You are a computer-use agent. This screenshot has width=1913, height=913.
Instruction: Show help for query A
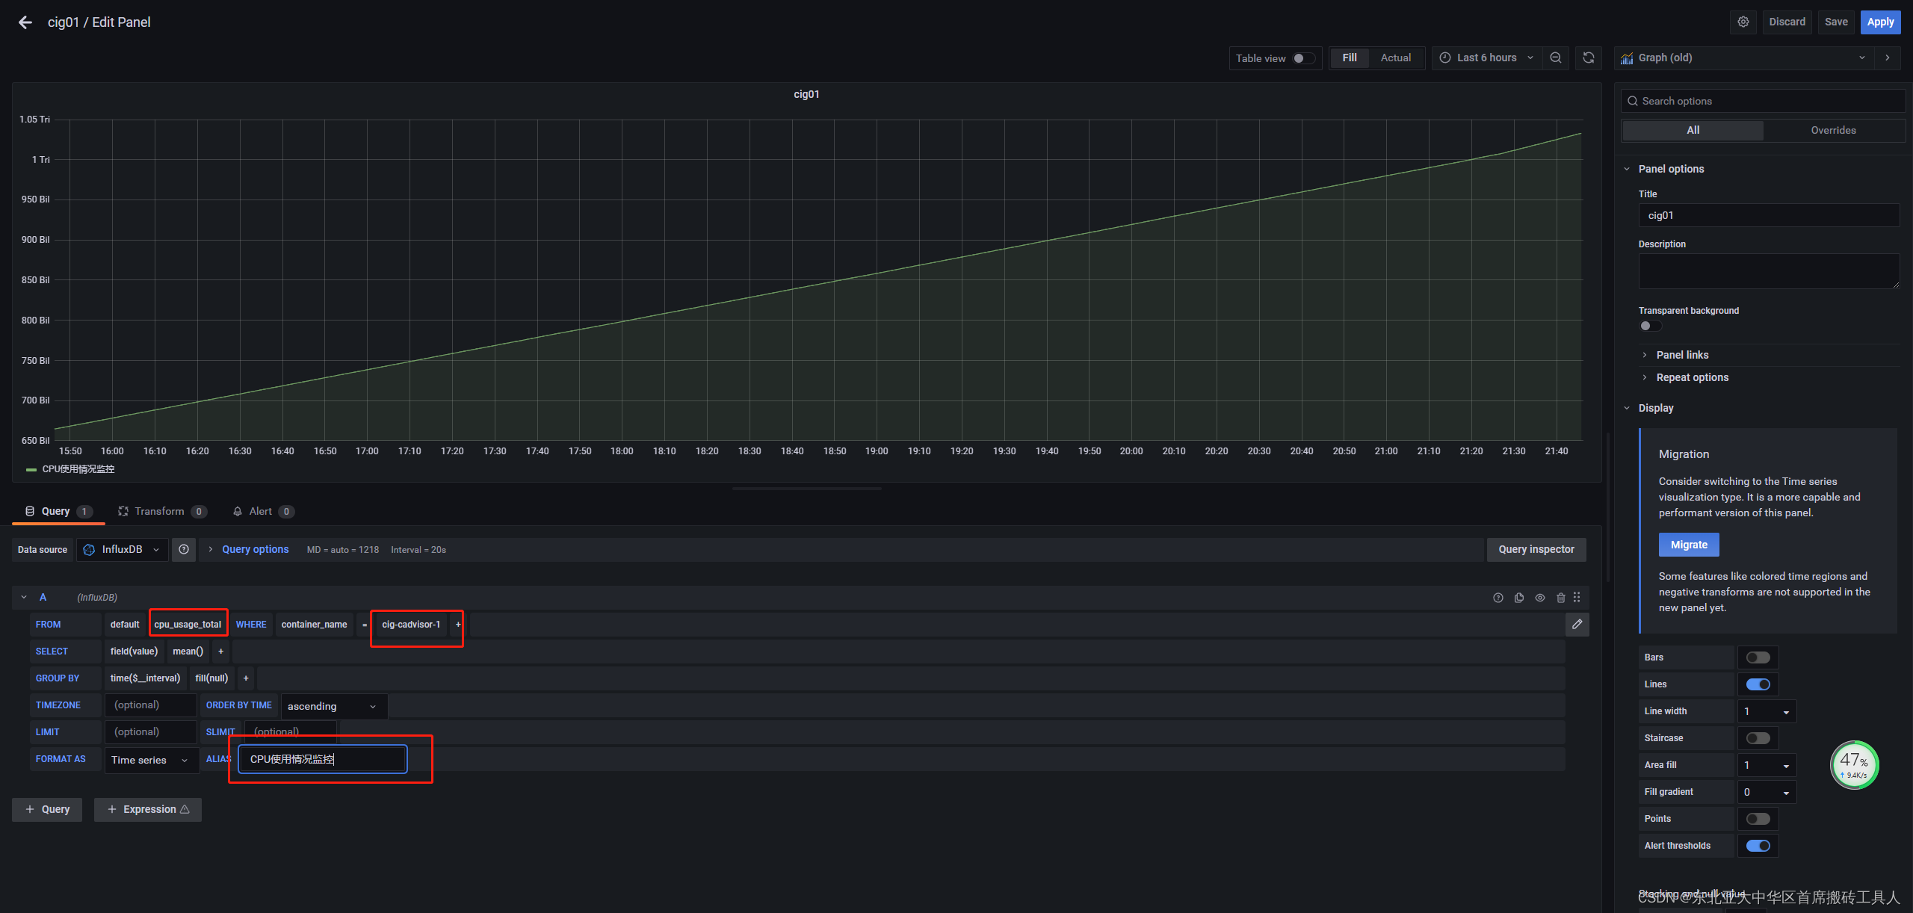coord(1498,598)
